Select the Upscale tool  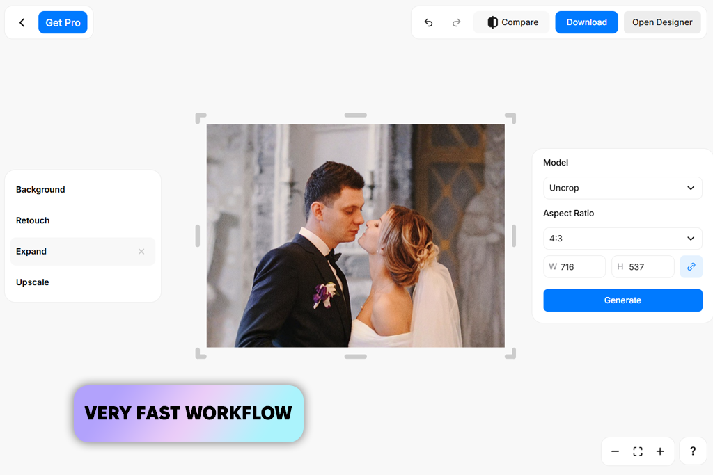pos(83,282)
